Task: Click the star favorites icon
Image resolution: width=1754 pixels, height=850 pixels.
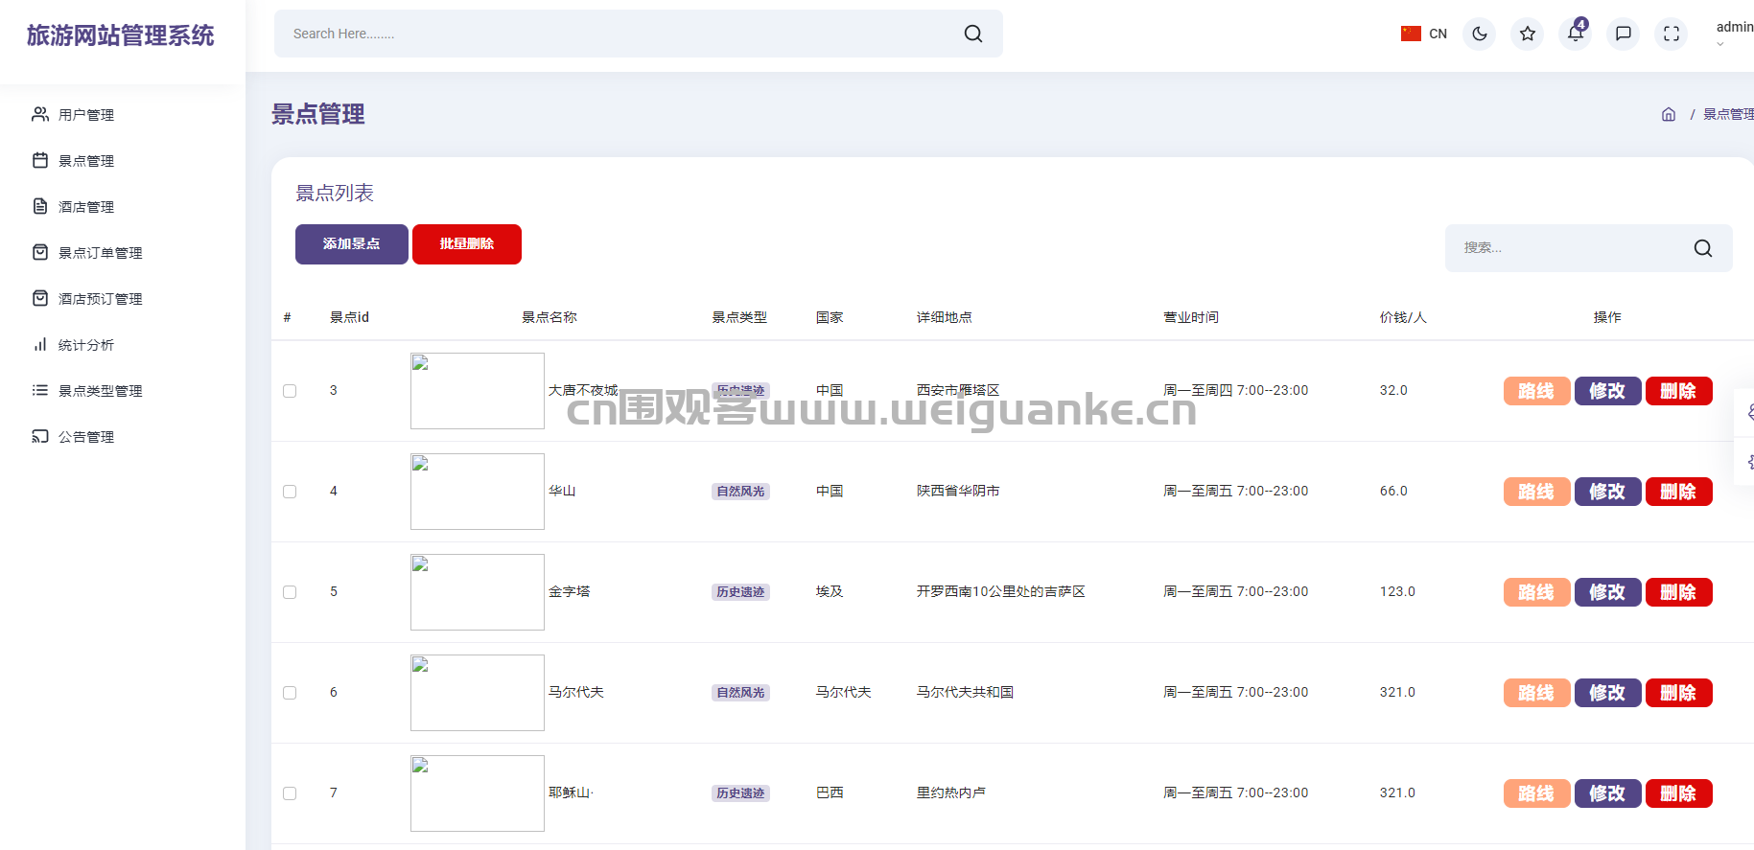Action: coord(1527,34)
